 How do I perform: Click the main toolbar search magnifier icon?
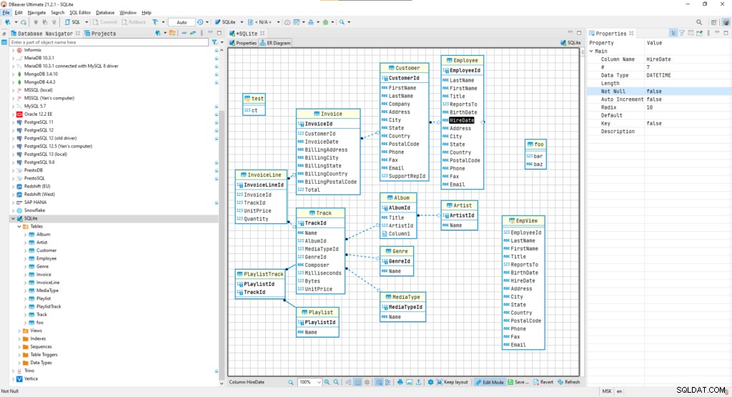pos(342,22)
